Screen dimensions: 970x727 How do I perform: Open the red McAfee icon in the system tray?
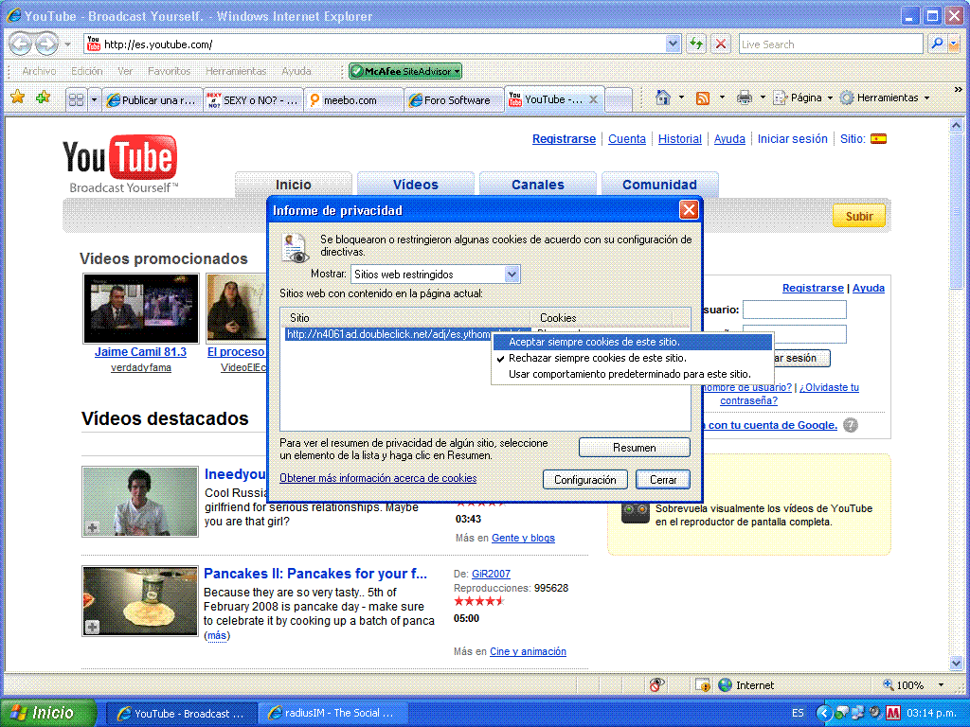pyautogui.click(x=892, y=713)
